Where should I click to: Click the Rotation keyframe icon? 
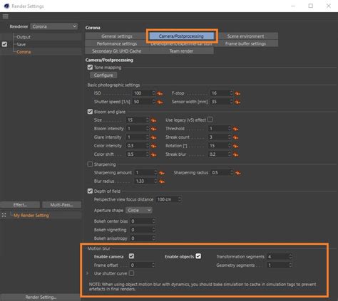tap(235, 146)
